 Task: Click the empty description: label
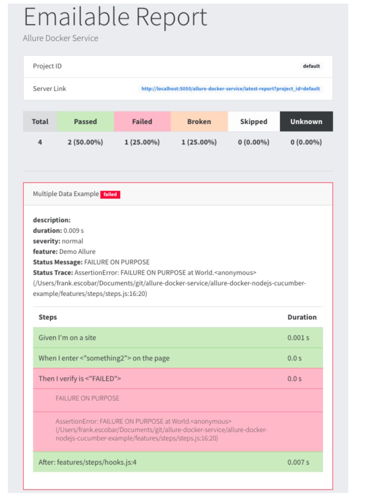point(52,220)
